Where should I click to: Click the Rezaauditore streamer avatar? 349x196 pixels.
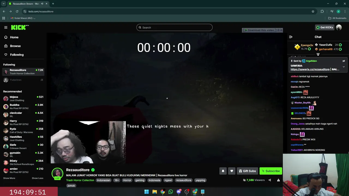click(57, 173)
